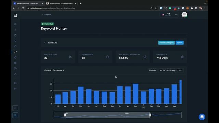Screen dimensions: 219x123
Task: Open the Intercom chat bubble
Action: pos(202,117)
